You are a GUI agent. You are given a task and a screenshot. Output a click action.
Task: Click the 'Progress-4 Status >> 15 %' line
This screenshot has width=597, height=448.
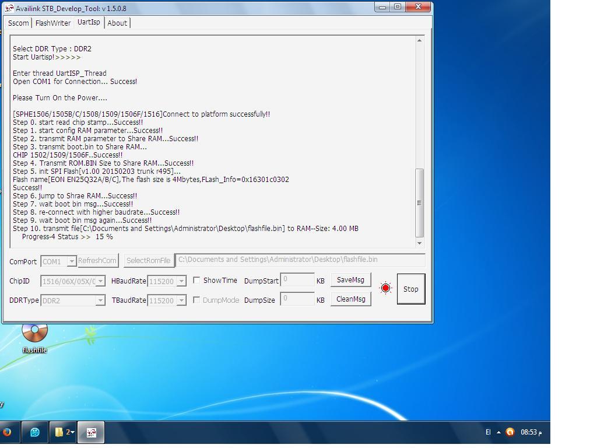point(68,237)
